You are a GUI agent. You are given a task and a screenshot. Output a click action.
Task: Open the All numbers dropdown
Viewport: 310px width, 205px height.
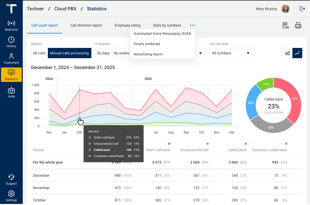point(231,53)
